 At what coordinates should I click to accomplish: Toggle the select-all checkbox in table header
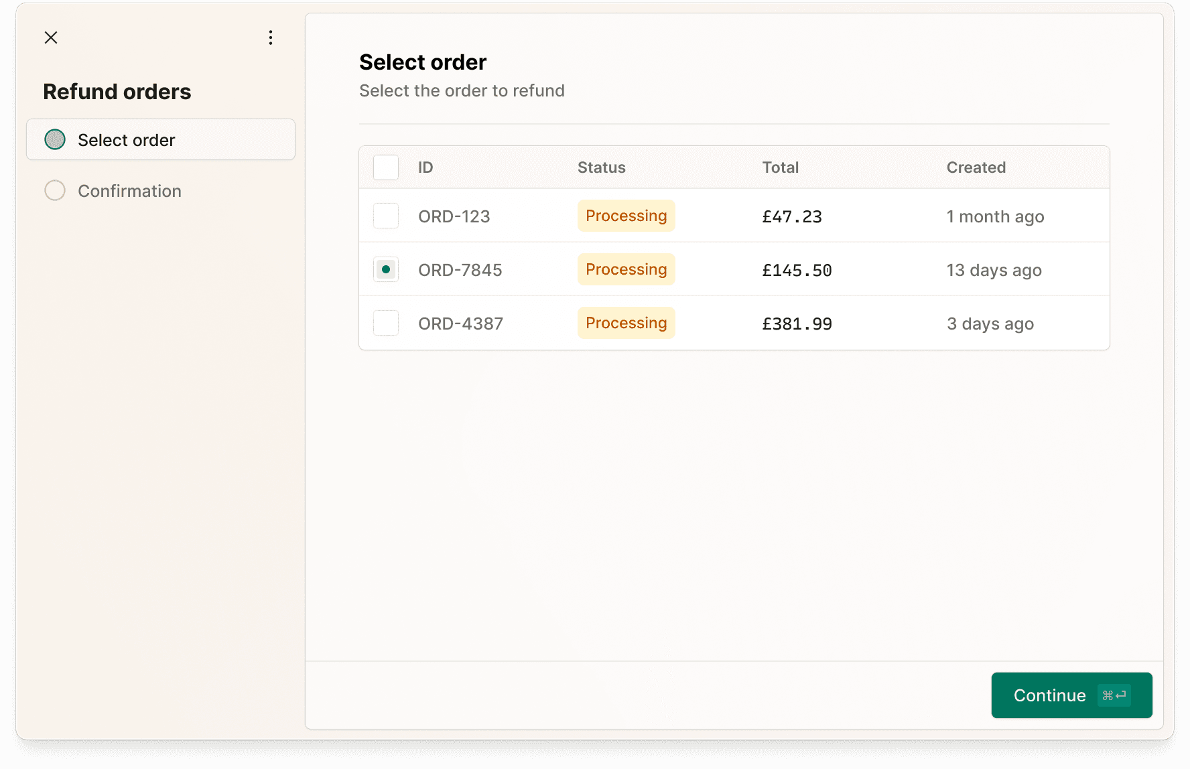coord(386,167)
